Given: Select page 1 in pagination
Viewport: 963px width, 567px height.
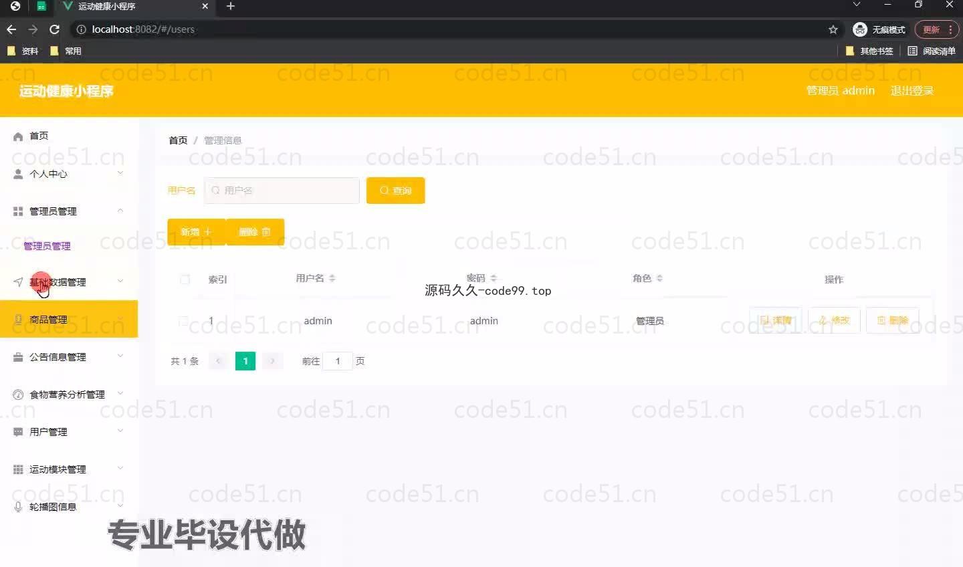Looking at the screenshot, I should pos(245,361).
